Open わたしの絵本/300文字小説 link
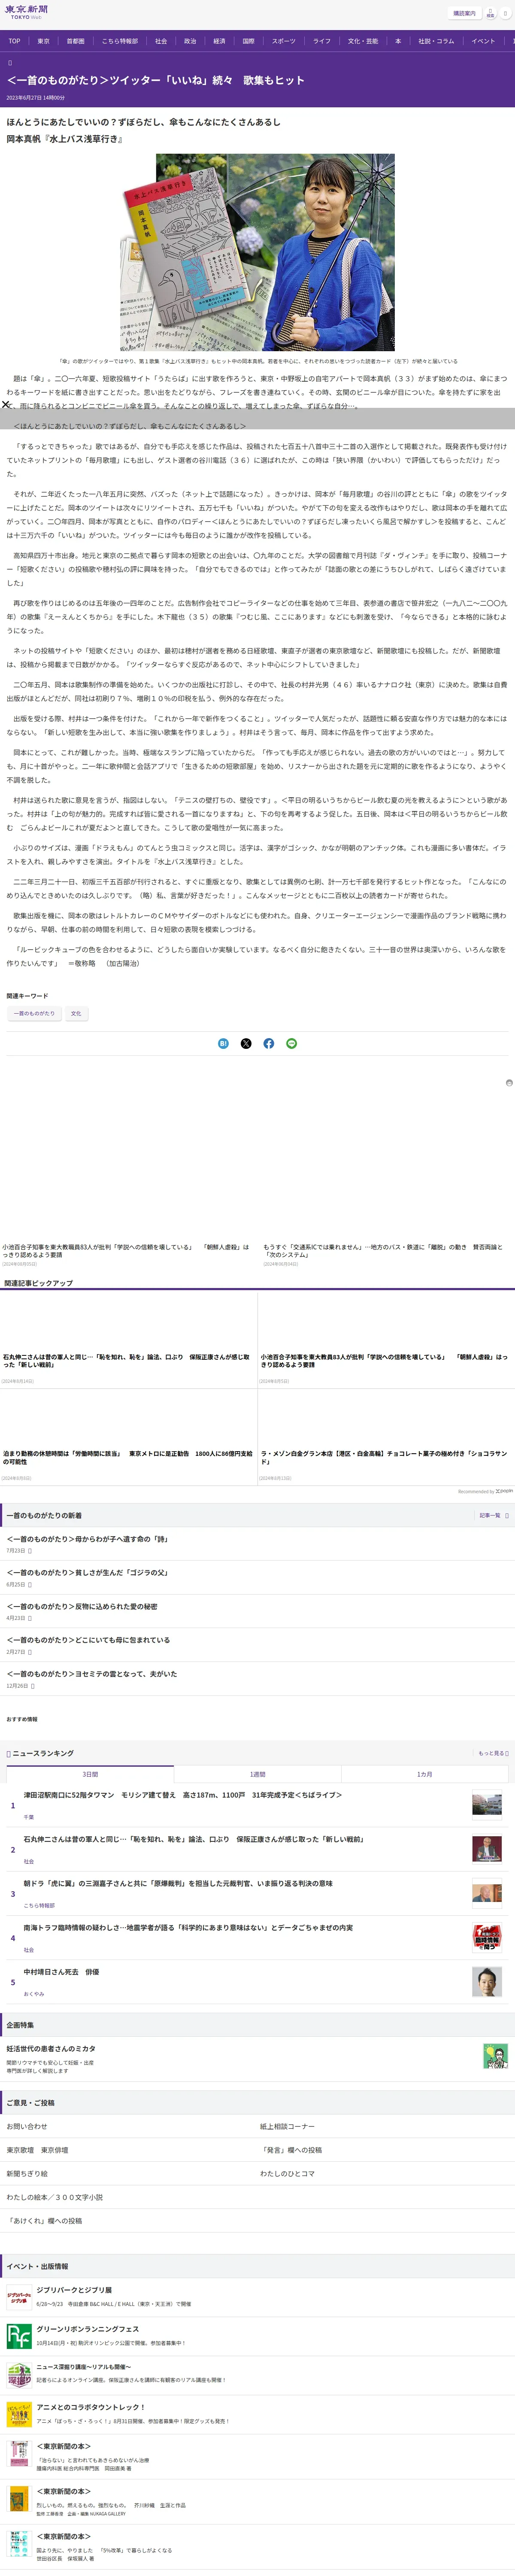This screenshot has height=2576, width=515. click(55, 2197)
